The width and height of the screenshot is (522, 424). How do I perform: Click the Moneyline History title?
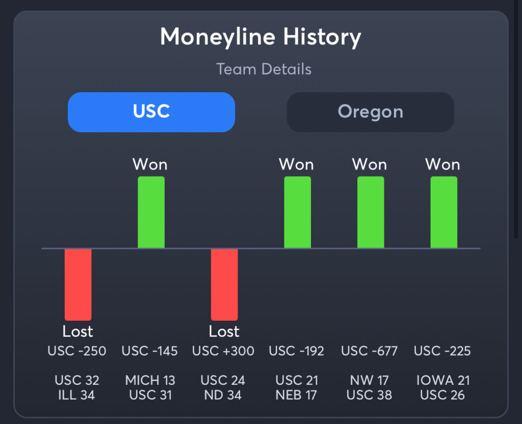click(x=261, y=36)
